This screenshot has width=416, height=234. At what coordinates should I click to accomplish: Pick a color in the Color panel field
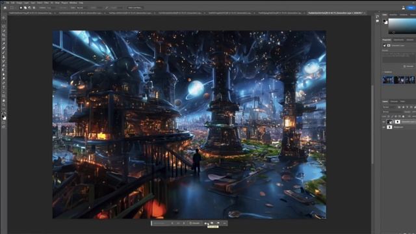402,26
